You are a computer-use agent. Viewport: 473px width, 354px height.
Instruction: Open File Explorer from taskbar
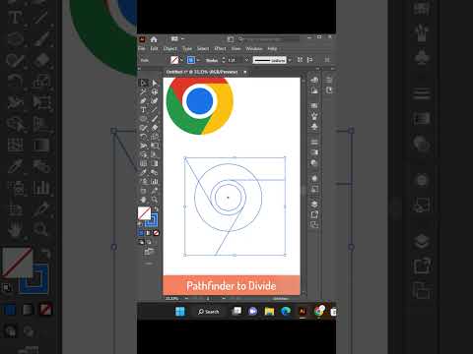click(269, 312)
